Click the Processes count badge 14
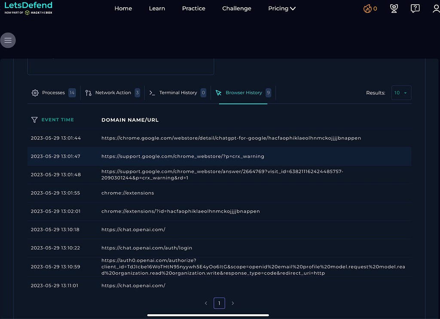 [72, 93]
